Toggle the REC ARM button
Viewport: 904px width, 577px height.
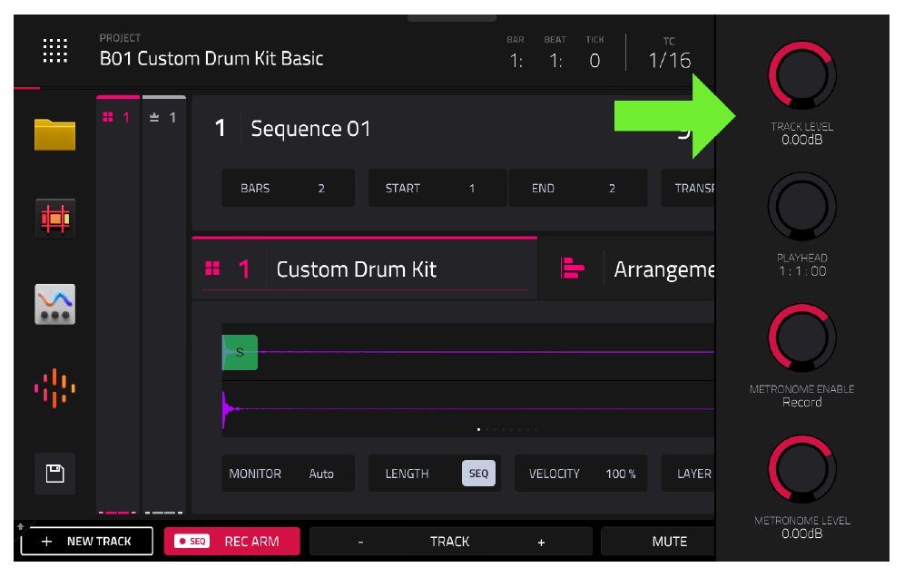231,542
